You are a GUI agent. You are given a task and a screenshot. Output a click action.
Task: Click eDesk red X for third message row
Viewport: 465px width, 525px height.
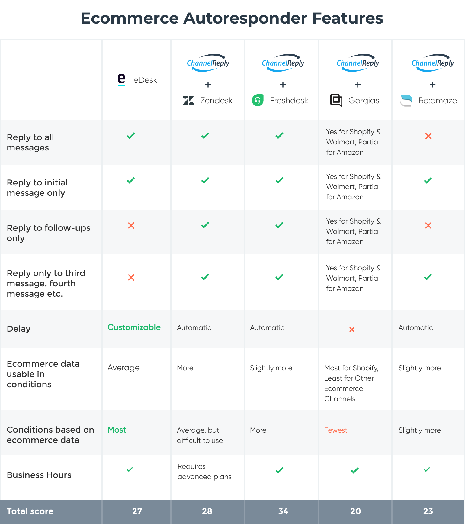click(131, 278)
